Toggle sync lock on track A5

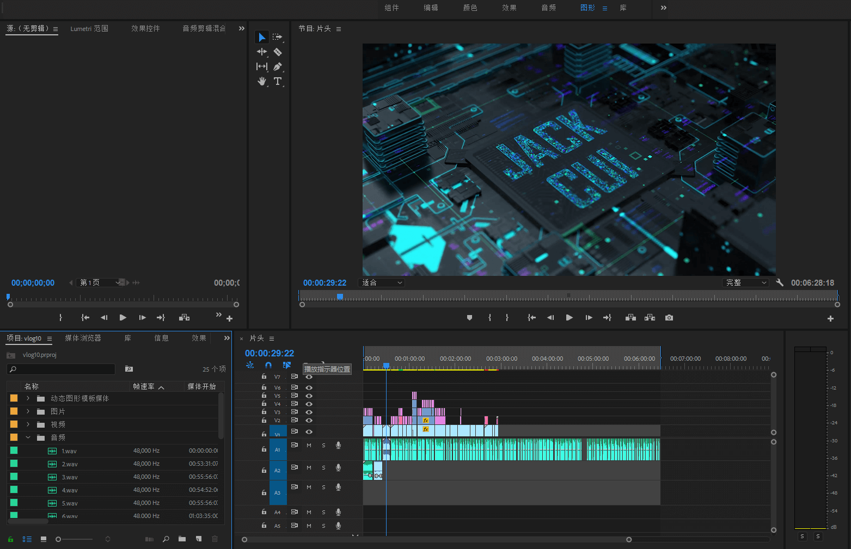(295, 526)
